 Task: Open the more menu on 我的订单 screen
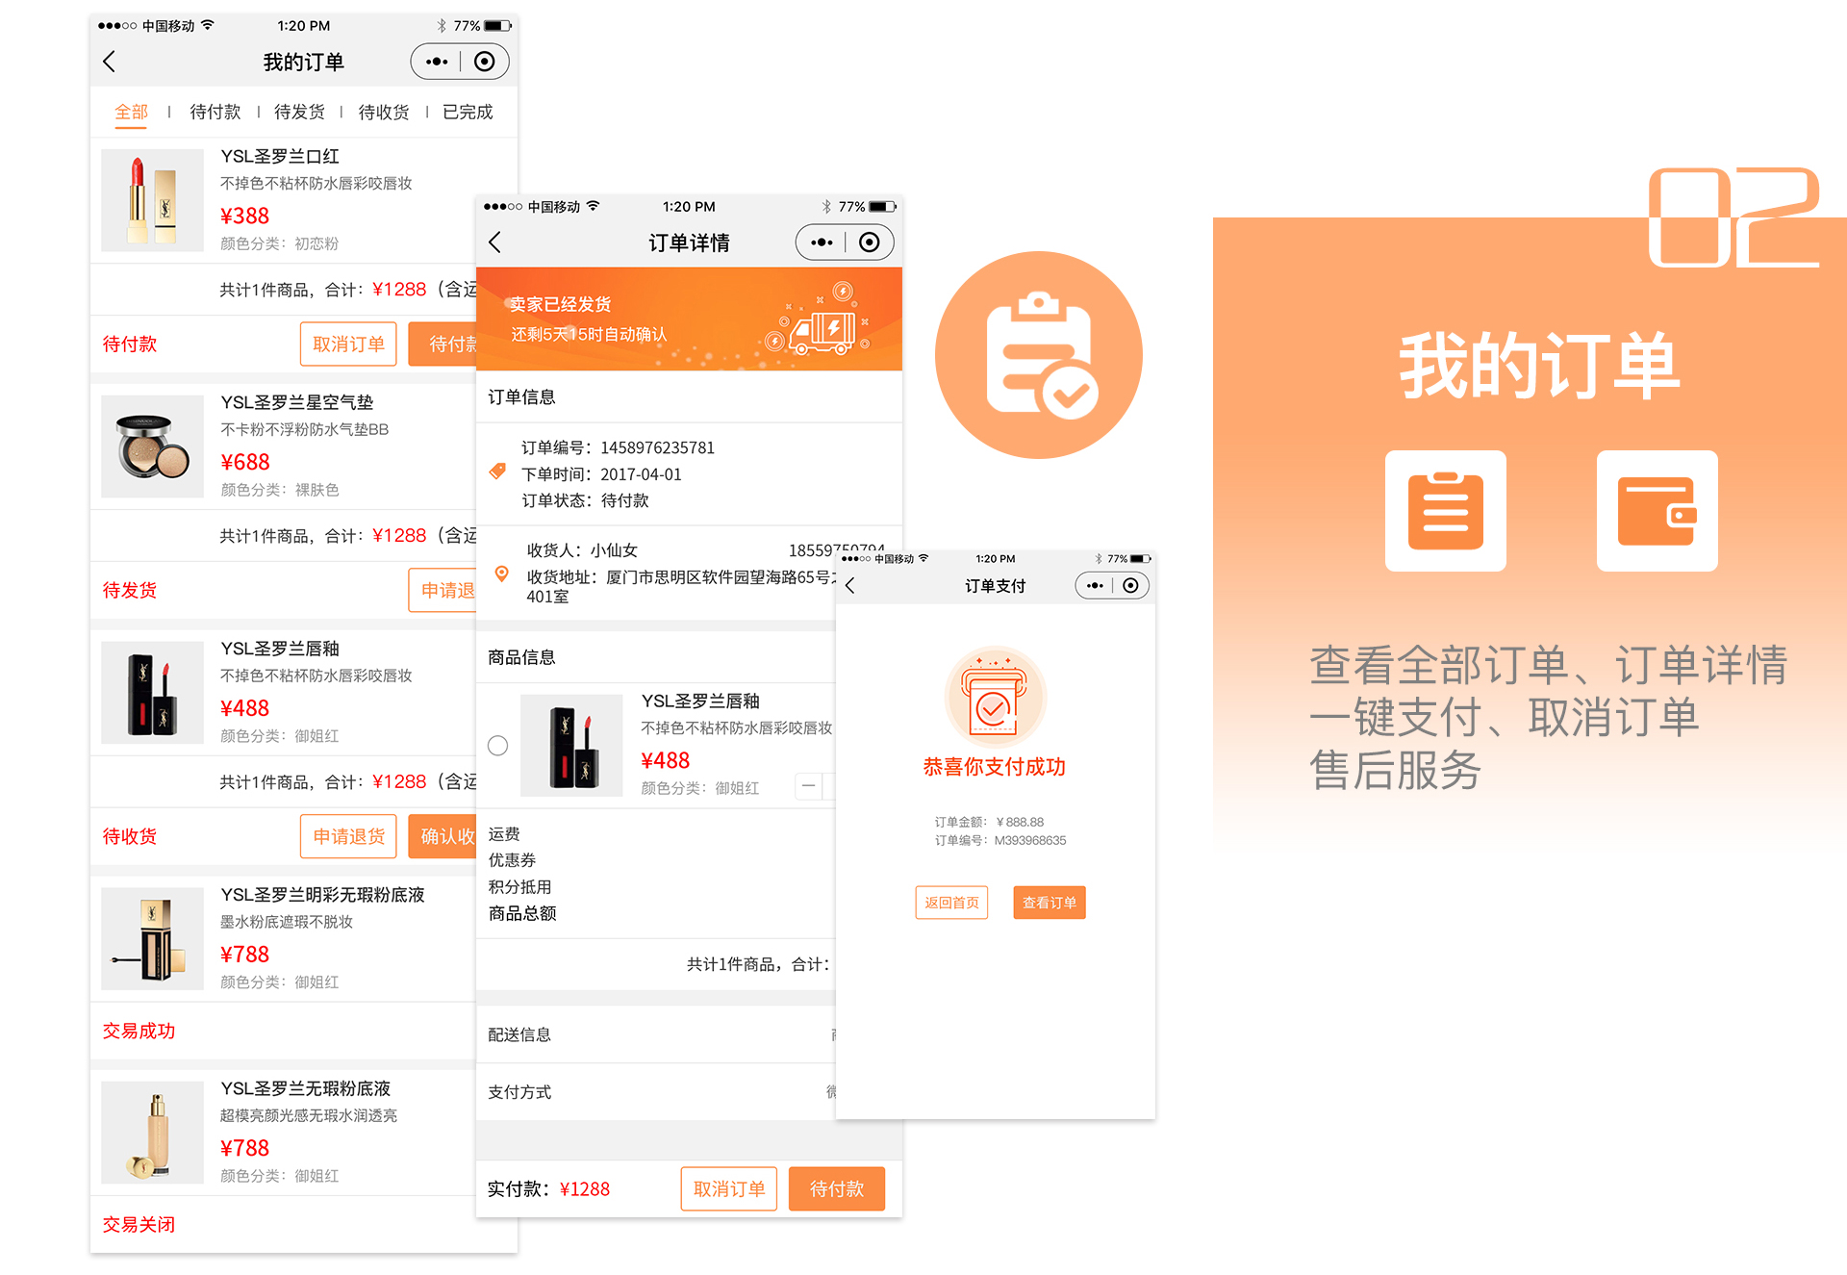tap(437, 62)
